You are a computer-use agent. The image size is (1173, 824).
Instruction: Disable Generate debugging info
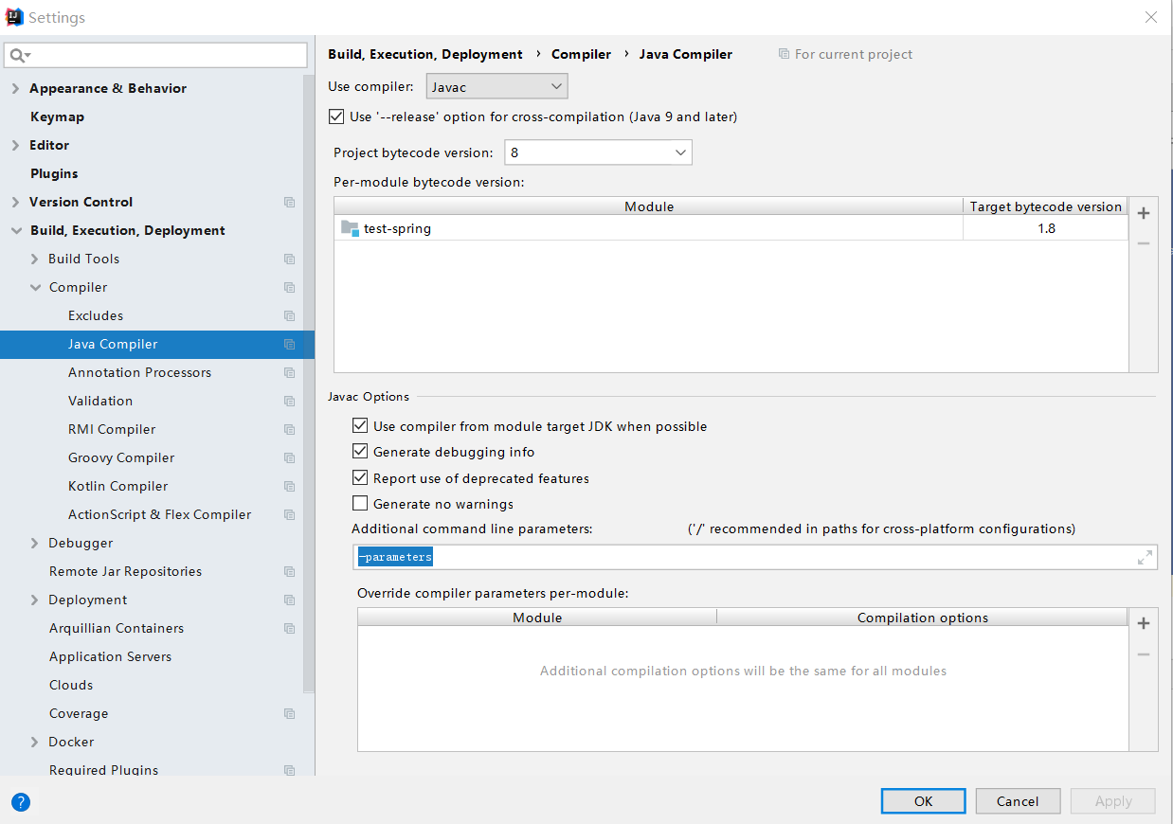pos(360,452)
